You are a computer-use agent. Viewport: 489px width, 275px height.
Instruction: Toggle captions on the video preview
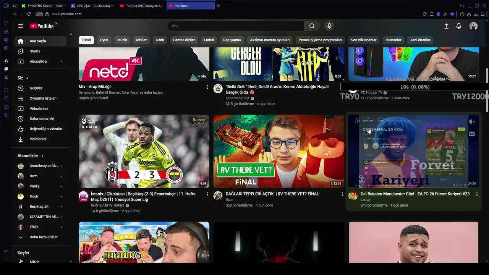click(472, 134)
